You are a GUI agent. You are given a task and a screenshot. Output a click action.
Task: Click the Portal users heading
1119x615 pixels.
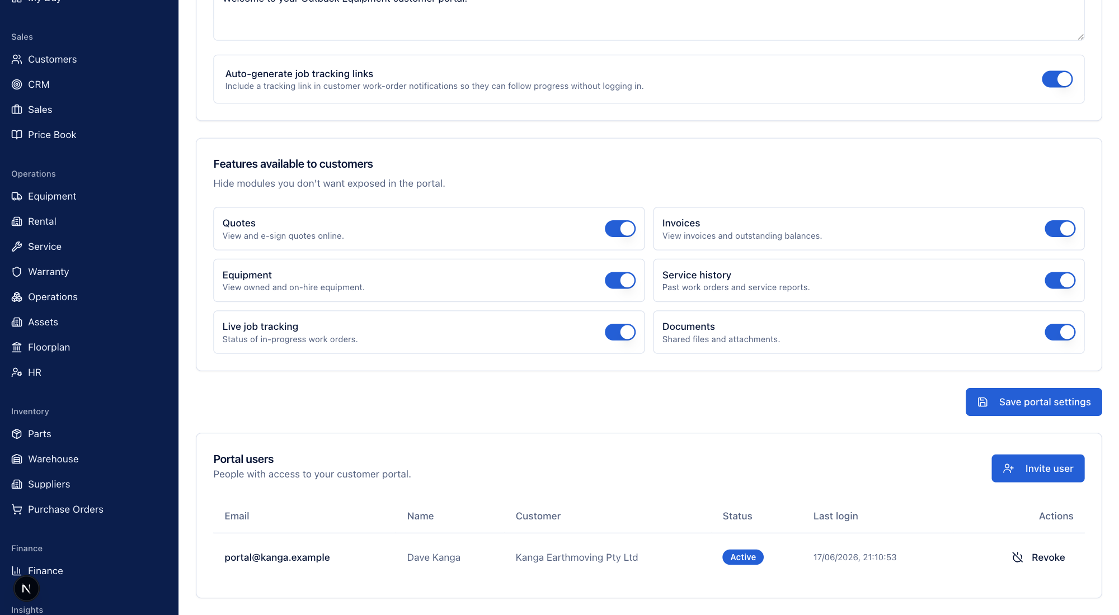click(x=243, y=459)
